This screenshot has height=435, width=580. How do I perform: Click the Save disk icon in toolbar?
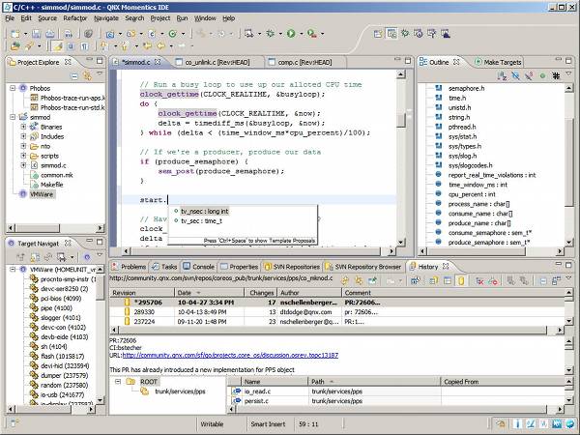[x=36, y=34]
